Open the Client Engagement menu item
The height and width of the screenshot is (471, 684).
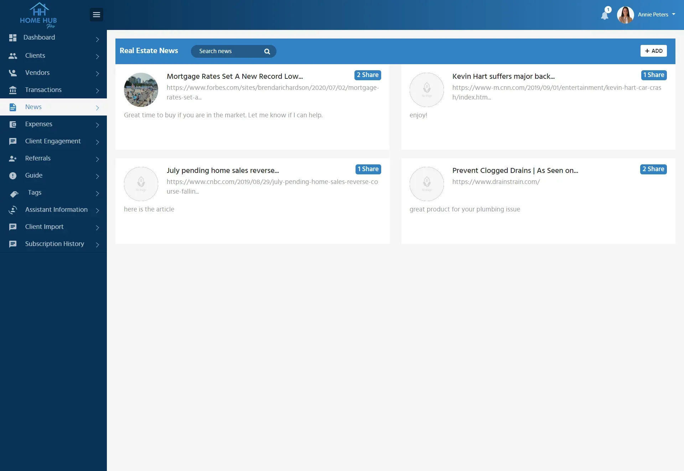[53, 141]
